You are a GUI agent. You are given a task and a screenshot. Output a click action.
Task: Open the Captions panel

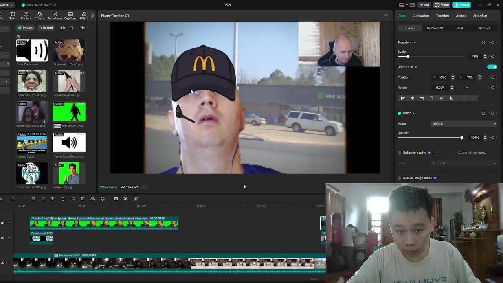tap(70, 16)
